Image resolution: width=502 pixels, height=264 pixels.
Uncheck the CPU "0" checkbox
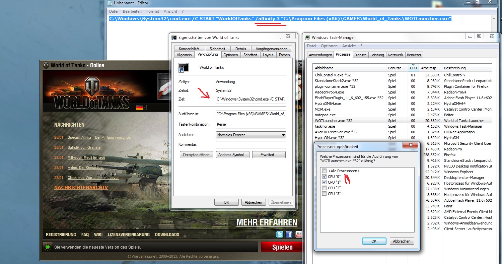pyautogui.click(x=324, y=177)
